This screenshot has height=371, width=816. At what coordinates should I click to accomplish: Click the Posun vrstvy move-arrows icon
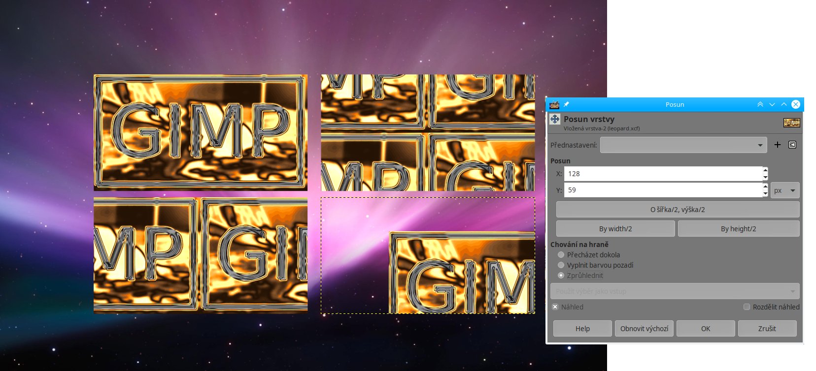pos(555,119)
